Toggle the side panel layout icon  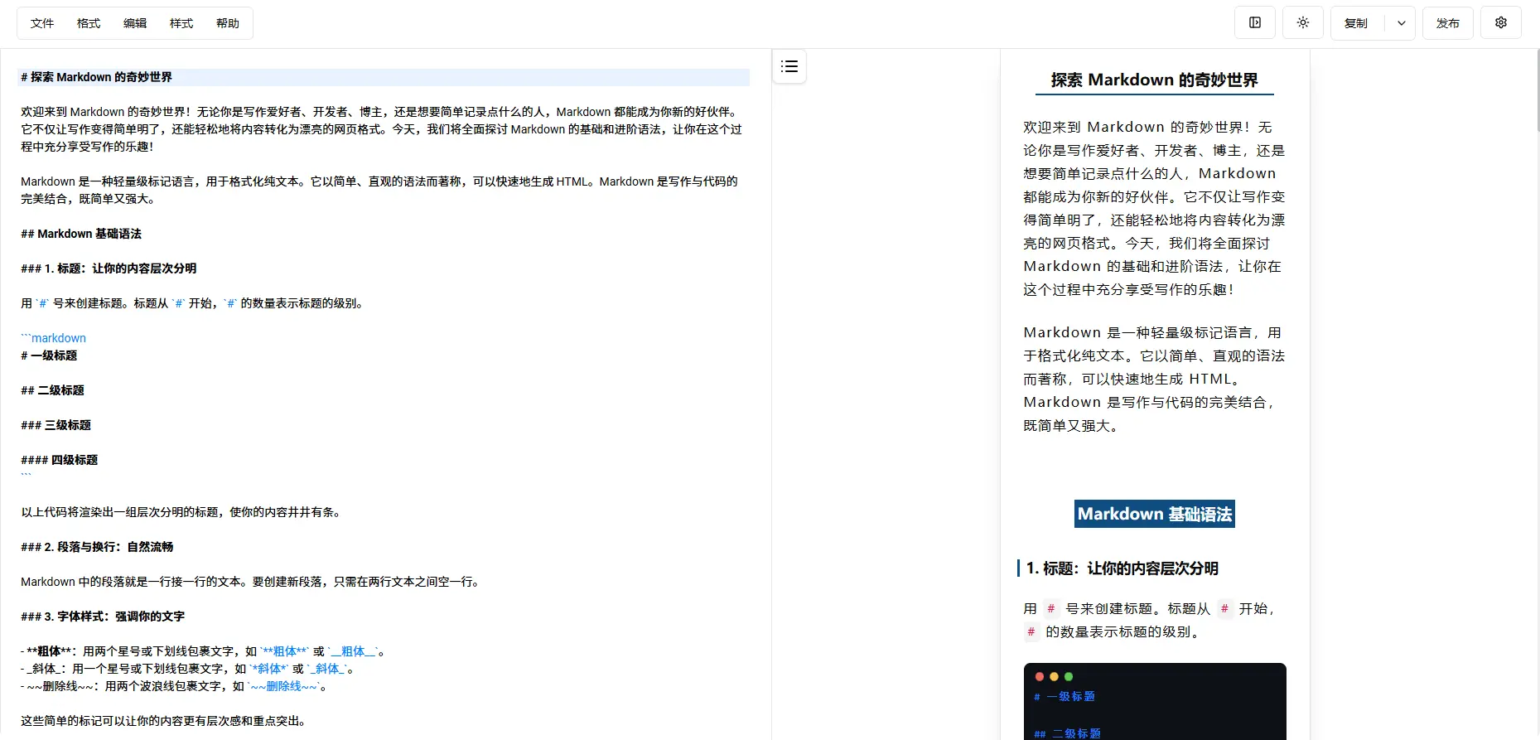pos(1255,23)
